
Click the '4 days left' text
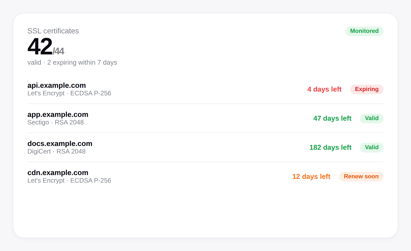[324, 89]
